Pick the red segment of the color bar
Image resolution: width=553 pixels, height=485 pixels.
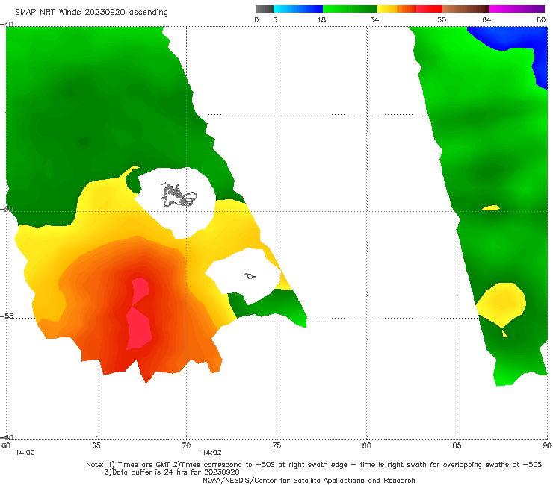click(429, 9)
